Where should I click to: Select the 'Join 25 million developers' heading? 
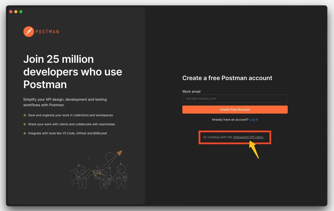tap(73, 72)
